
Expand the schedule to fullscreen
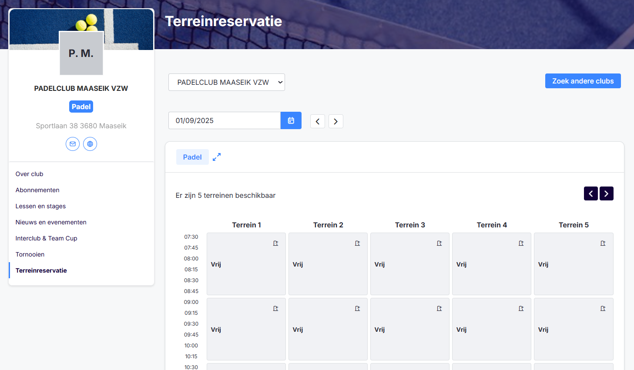(x=217, y=157)
